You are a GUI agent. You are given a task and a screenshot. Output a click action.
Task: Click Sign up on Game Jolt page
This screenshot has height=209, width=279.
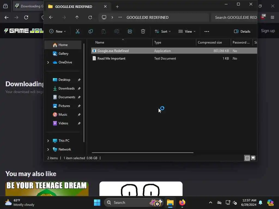point(268,31)
